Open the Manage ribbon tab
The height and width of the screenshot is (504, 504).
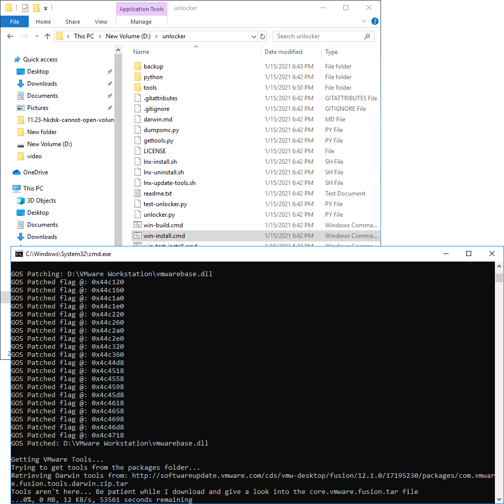141,22
